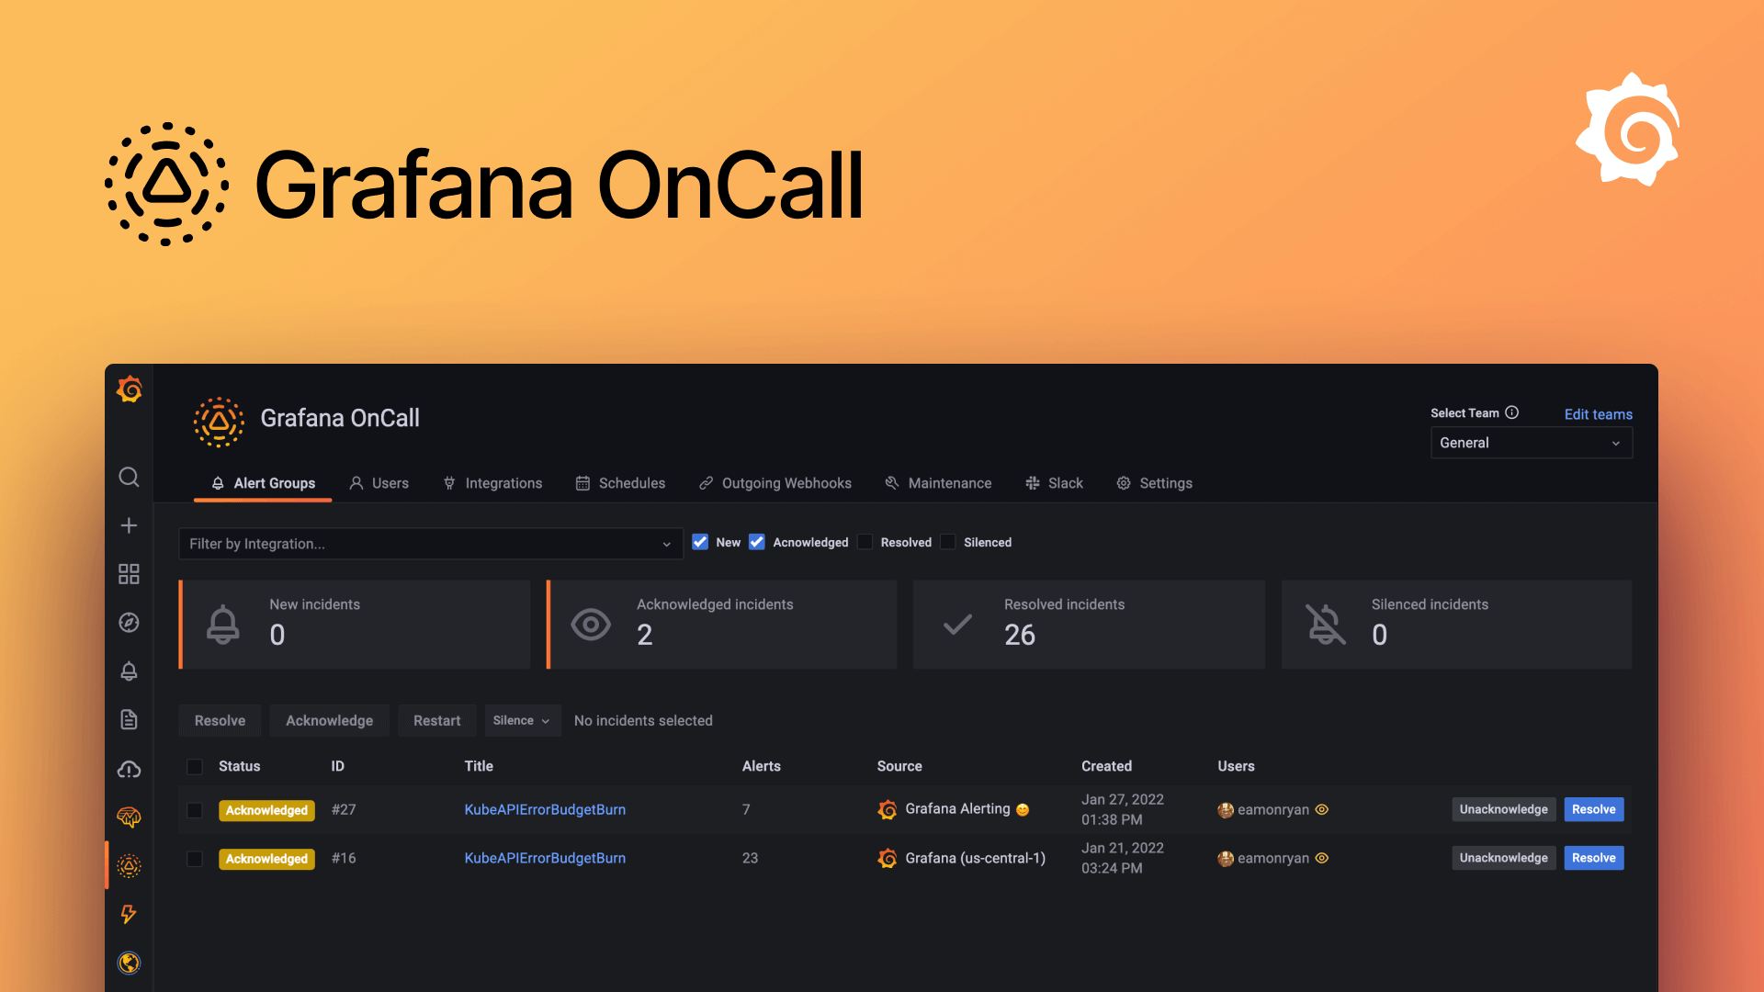Select the Grafana OnCall icon in the sidebar
Viewport: 1764px width, 992px height.
tap(129, 865)
